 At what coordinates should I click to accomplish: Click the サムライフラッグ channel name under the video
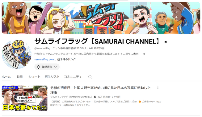tap(71, 97)
